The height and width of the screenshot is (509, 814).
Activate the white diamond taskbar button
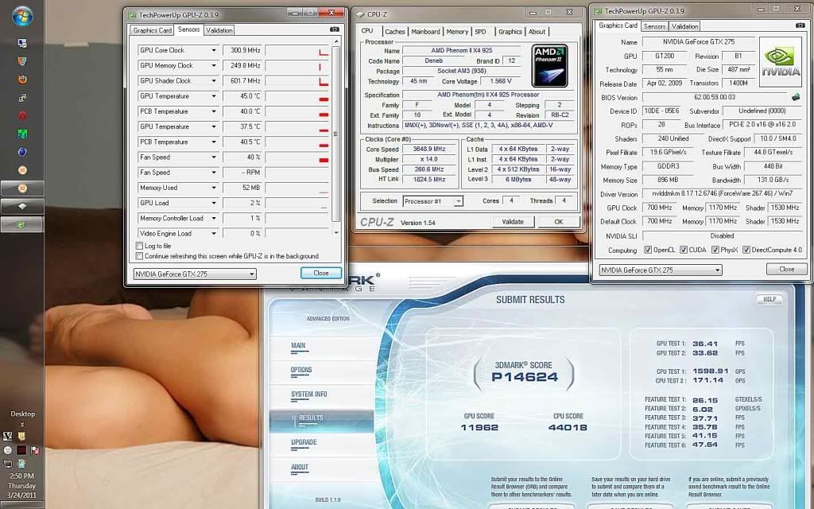click(22, 206)
